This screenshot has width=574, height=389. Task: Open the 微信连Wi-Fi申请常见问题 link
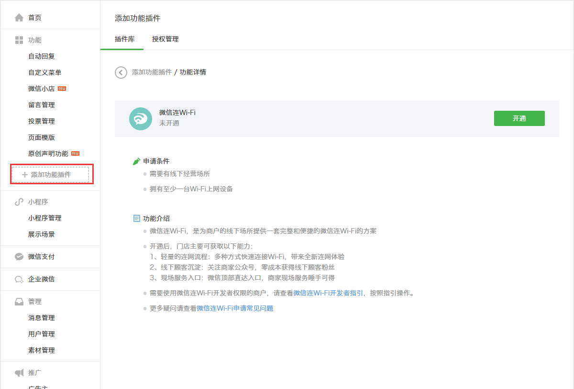235,308
